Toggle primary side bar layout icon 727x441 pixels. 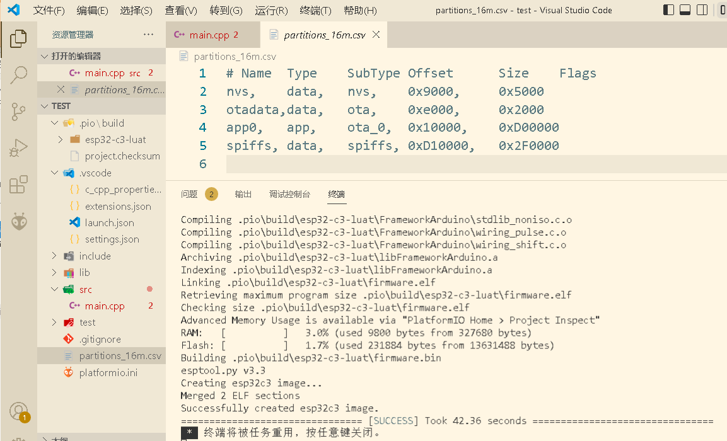pyautogui.click(x=668, y=9)
